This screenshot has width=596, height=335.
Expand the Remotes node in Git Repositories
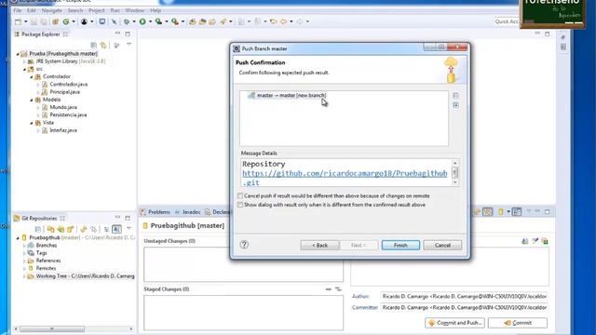point(24,268)
